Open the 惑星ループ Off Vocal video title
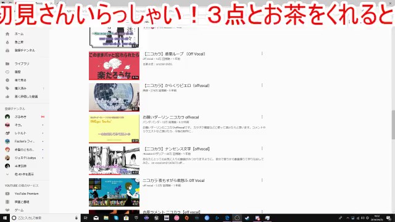The width and height of the screenshot is (395, 222). click(x=174, y=54)
